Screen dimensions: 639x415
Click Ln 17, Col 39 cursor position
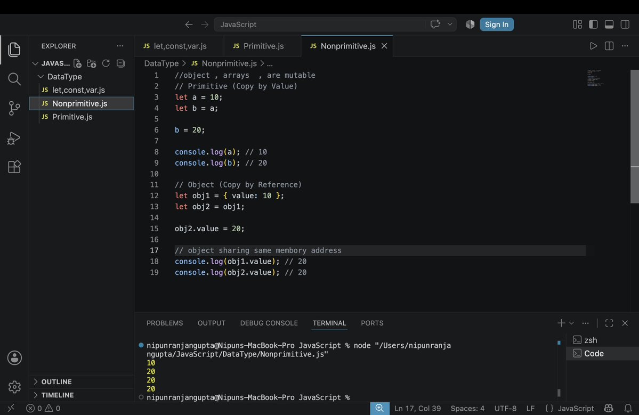coord(417,408)
